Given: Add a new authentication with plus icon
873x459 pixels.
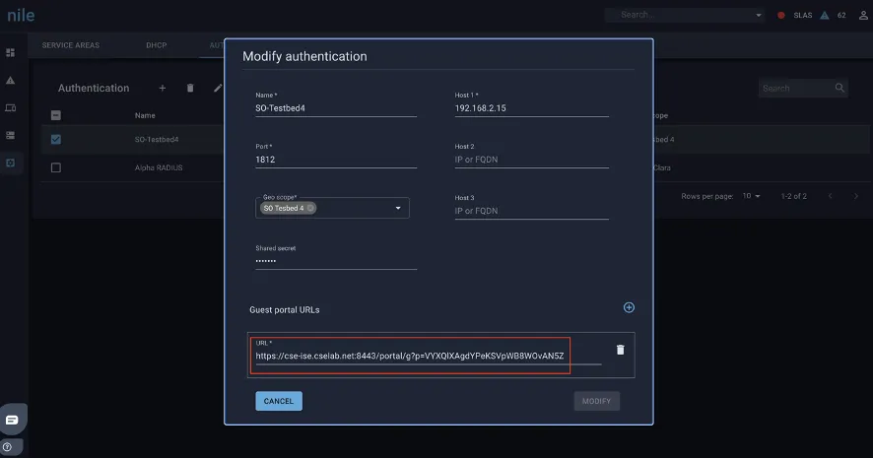Looking at the screenshot, I should [x=162, y=88].
